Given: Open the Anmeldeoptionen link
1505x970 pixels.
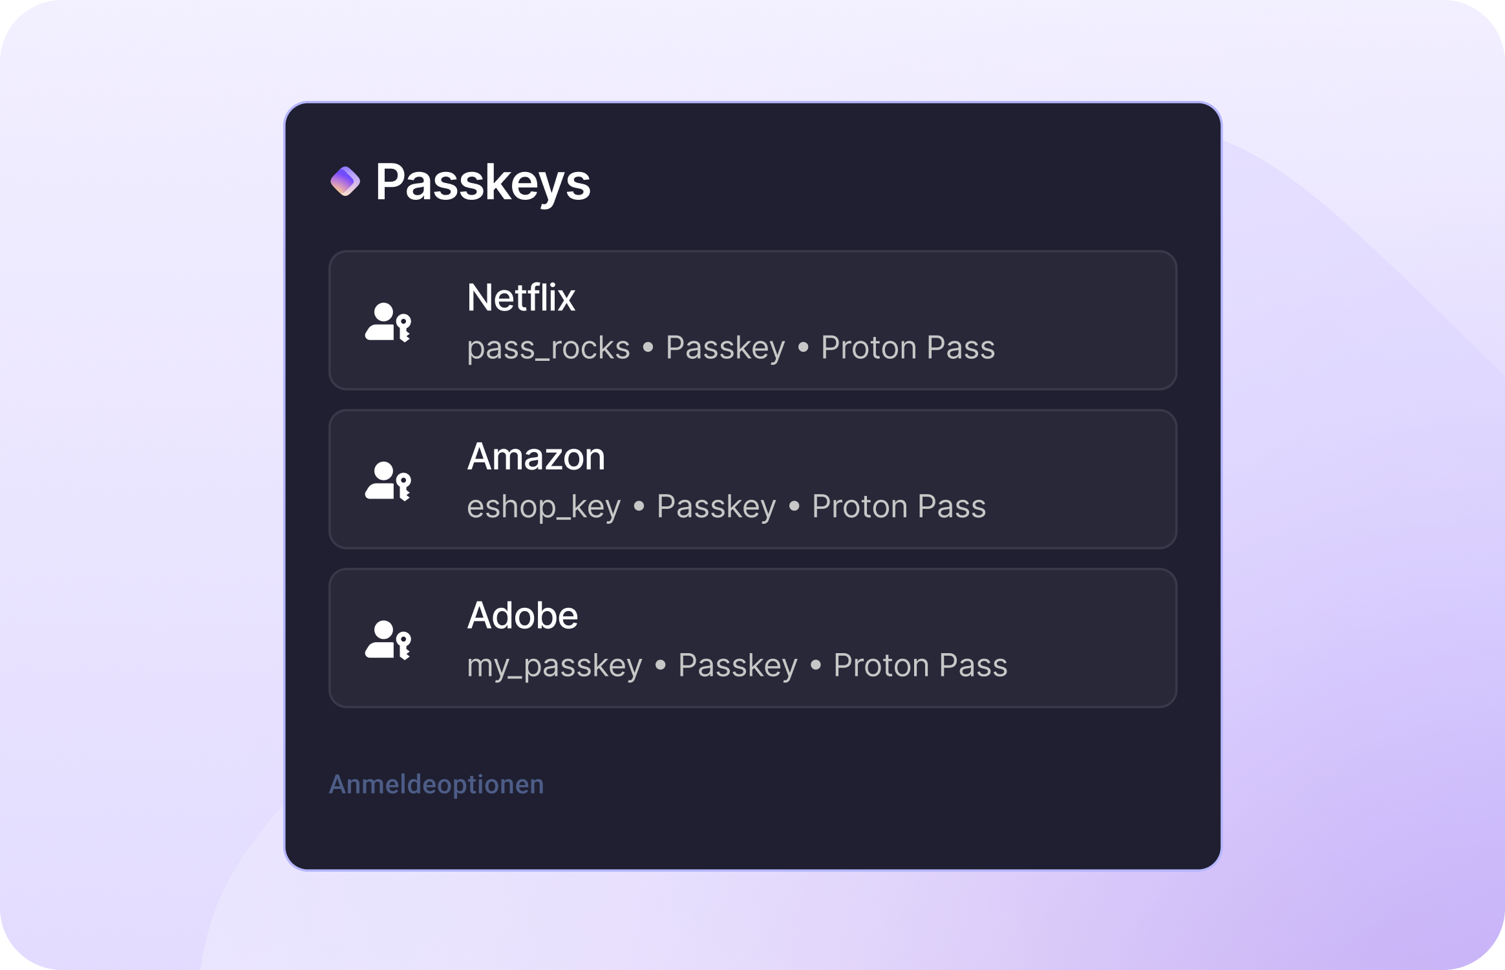Looking at the screenshot, I should pos(436,784).
